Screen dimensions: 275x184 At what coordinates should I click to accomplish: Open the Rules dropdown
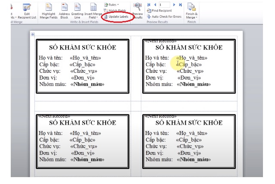tap(112, 5)
